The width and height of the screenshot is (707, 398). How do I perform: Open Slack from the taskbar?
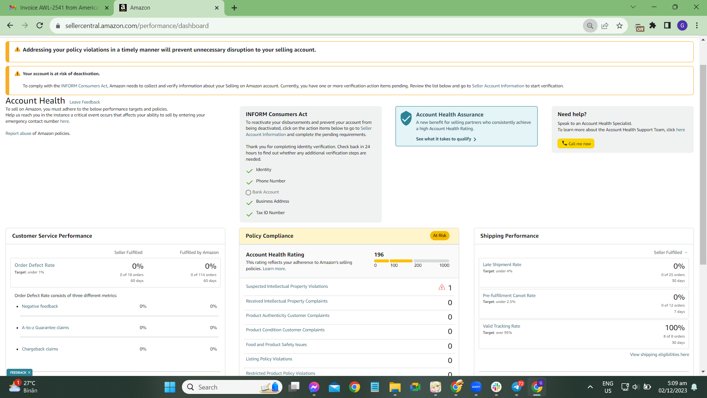pyautogui.click(x=496, y=387)
